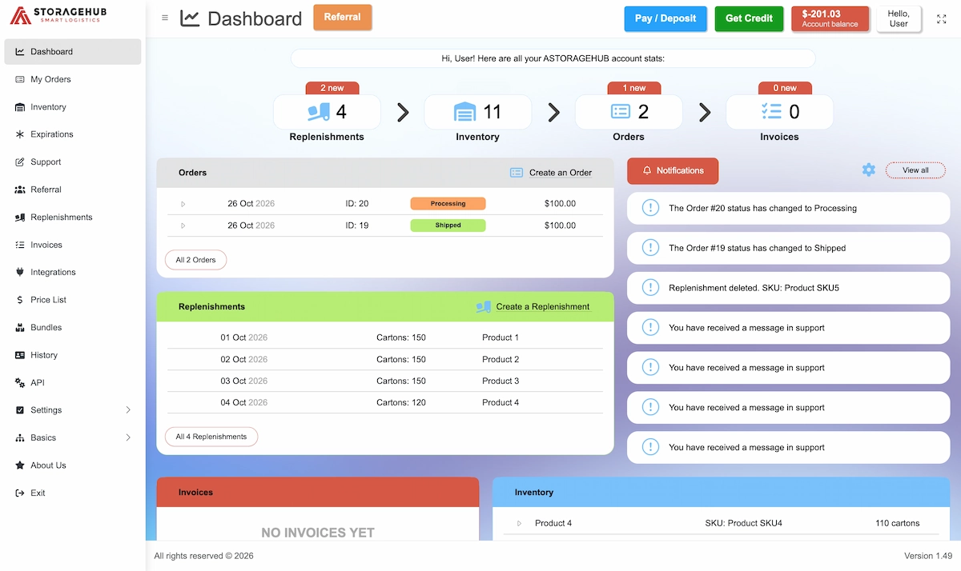Open History in the sidebar
The width and height of the screenshot is (961, 571).
73,355
